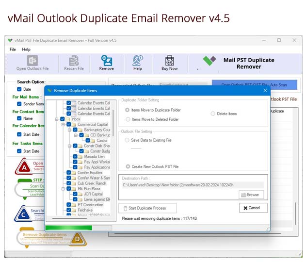Collapse the Elk Run Plaza tree node

pos(63,189)
